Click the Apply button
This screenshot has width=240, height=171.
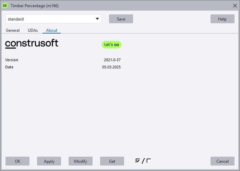[x=49, y=161]
